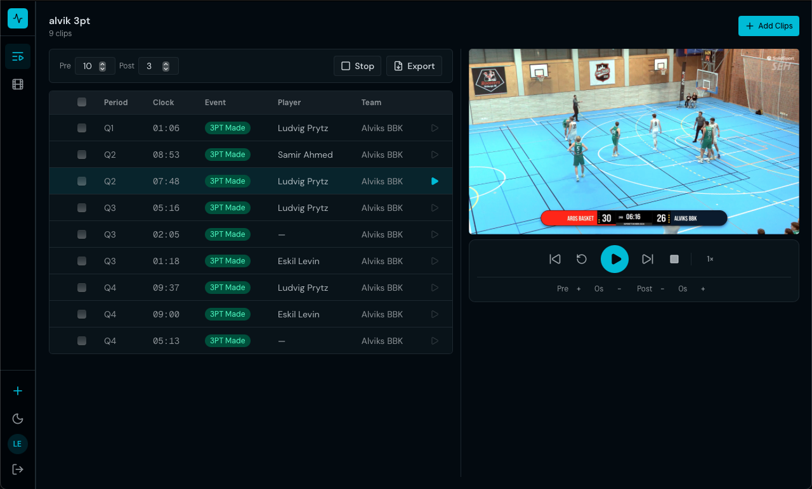Check the checkbox for Samir Ahmed's clip
Image resolution: width=812 pixels, height=489 pixels.
tap(81, 154)
